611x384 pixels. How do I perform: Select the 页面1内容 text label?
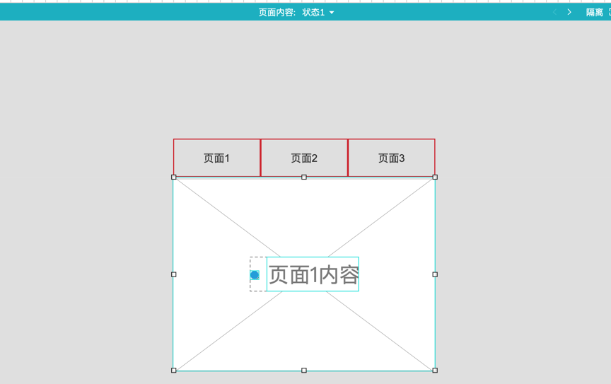click(313, 274)
